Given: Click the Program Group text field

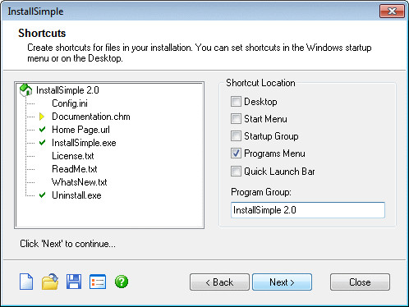Looking at the screenshot, I should [x=308, y=210].
